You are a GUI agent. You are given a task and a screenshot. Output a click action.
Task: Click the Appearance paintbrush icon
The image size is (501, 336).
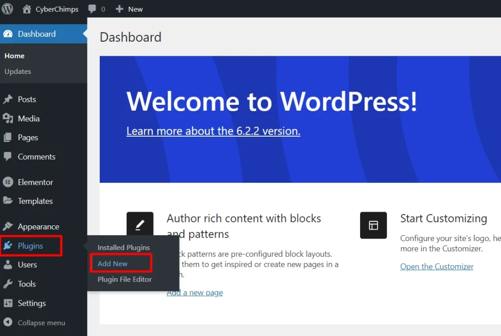8,227
